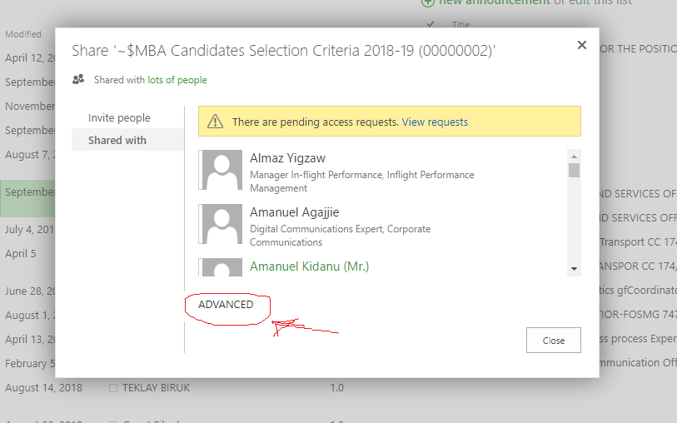Viewport: 677px width, 423px height.
Task: Click Almaz Yigzaw's profile avatar
Action: click(x=220, y=170)
